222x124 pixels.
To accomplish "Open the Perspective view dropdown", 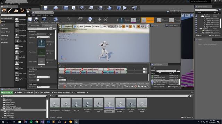I will 67,26.
